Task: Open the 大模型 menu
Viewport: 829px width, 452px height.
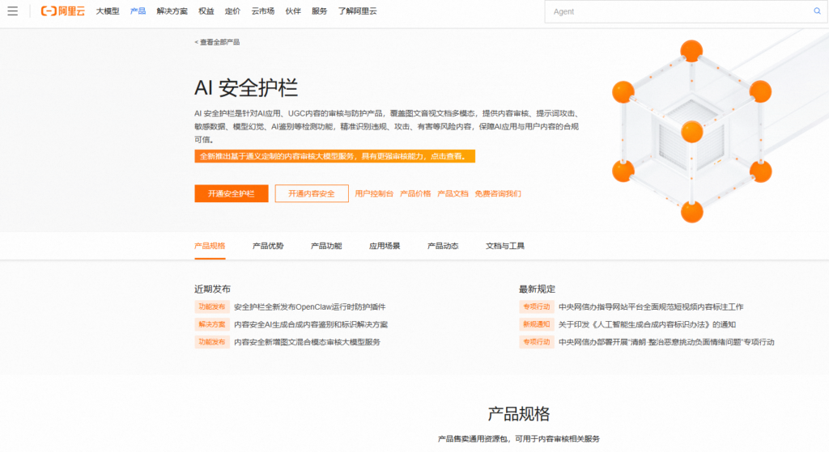Action: pos(108,11)
